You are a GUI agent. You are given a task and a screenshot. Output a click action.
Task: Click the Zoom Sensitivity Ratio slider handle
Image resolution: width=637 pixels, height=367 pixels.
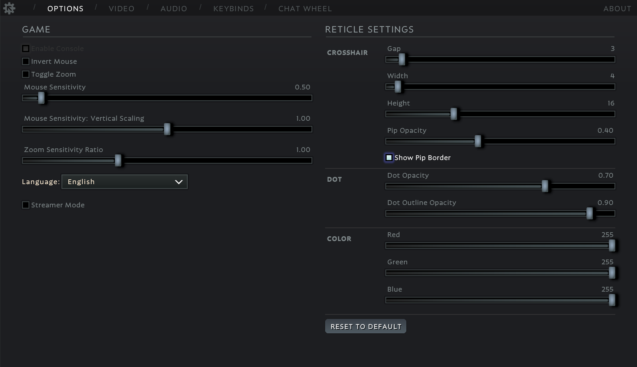coord(118,160)
